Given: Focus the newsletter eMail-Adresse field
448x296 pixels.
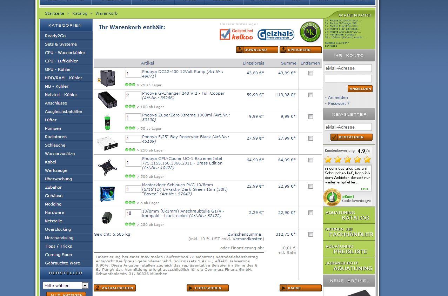Looking at the screenshot, I should pyautogui.click(x=348, y=127).
